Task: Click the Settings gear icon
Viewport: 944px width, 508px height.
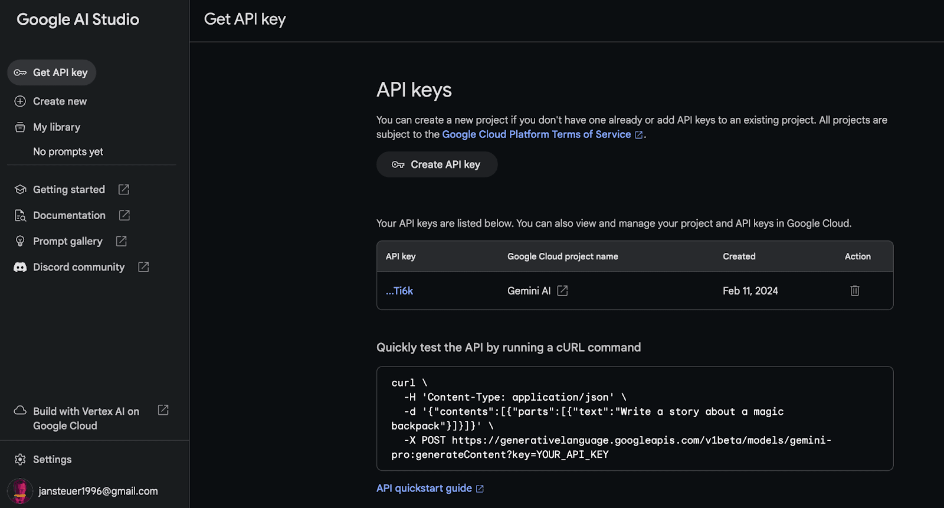Action: (x=20, y=460)
